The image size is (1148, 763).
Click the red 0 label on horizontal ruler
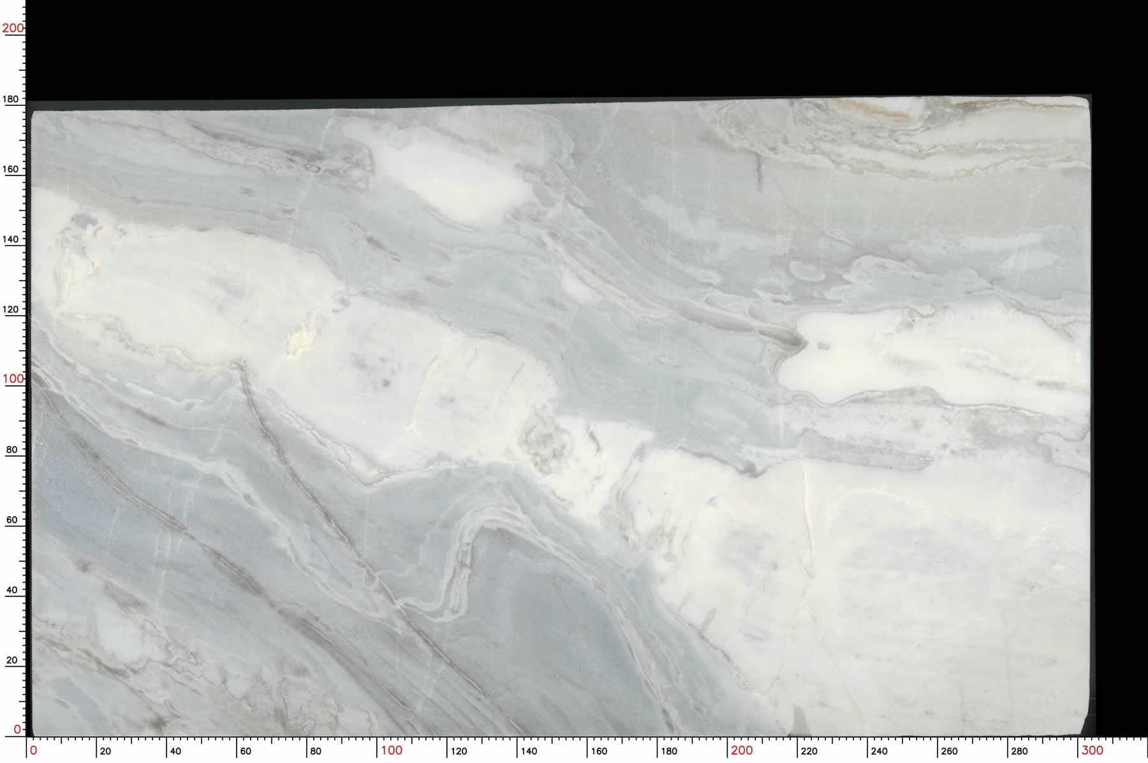pyautogui.click(x=34, y=751)
